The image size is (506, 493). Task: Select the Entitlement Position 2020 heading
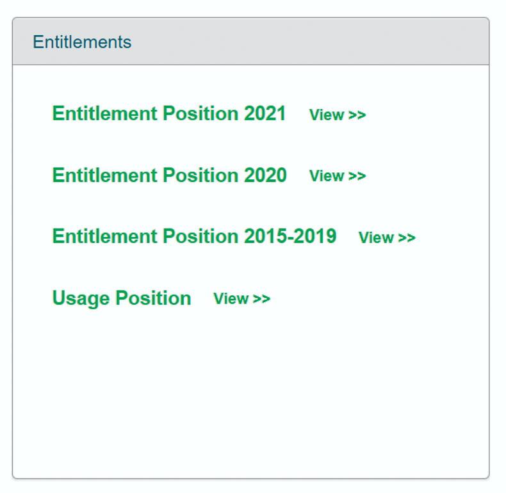[x=169, y=175]
